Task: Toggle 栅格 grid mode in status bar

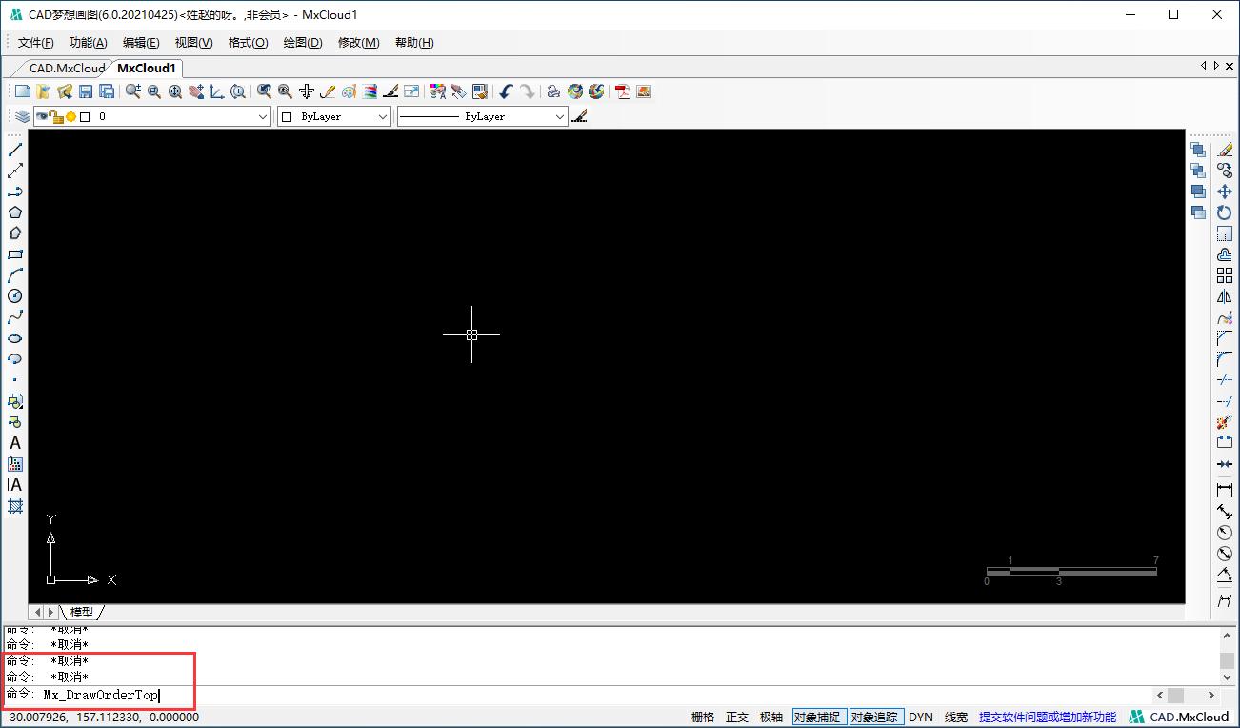Action: [x=703, y=717]
